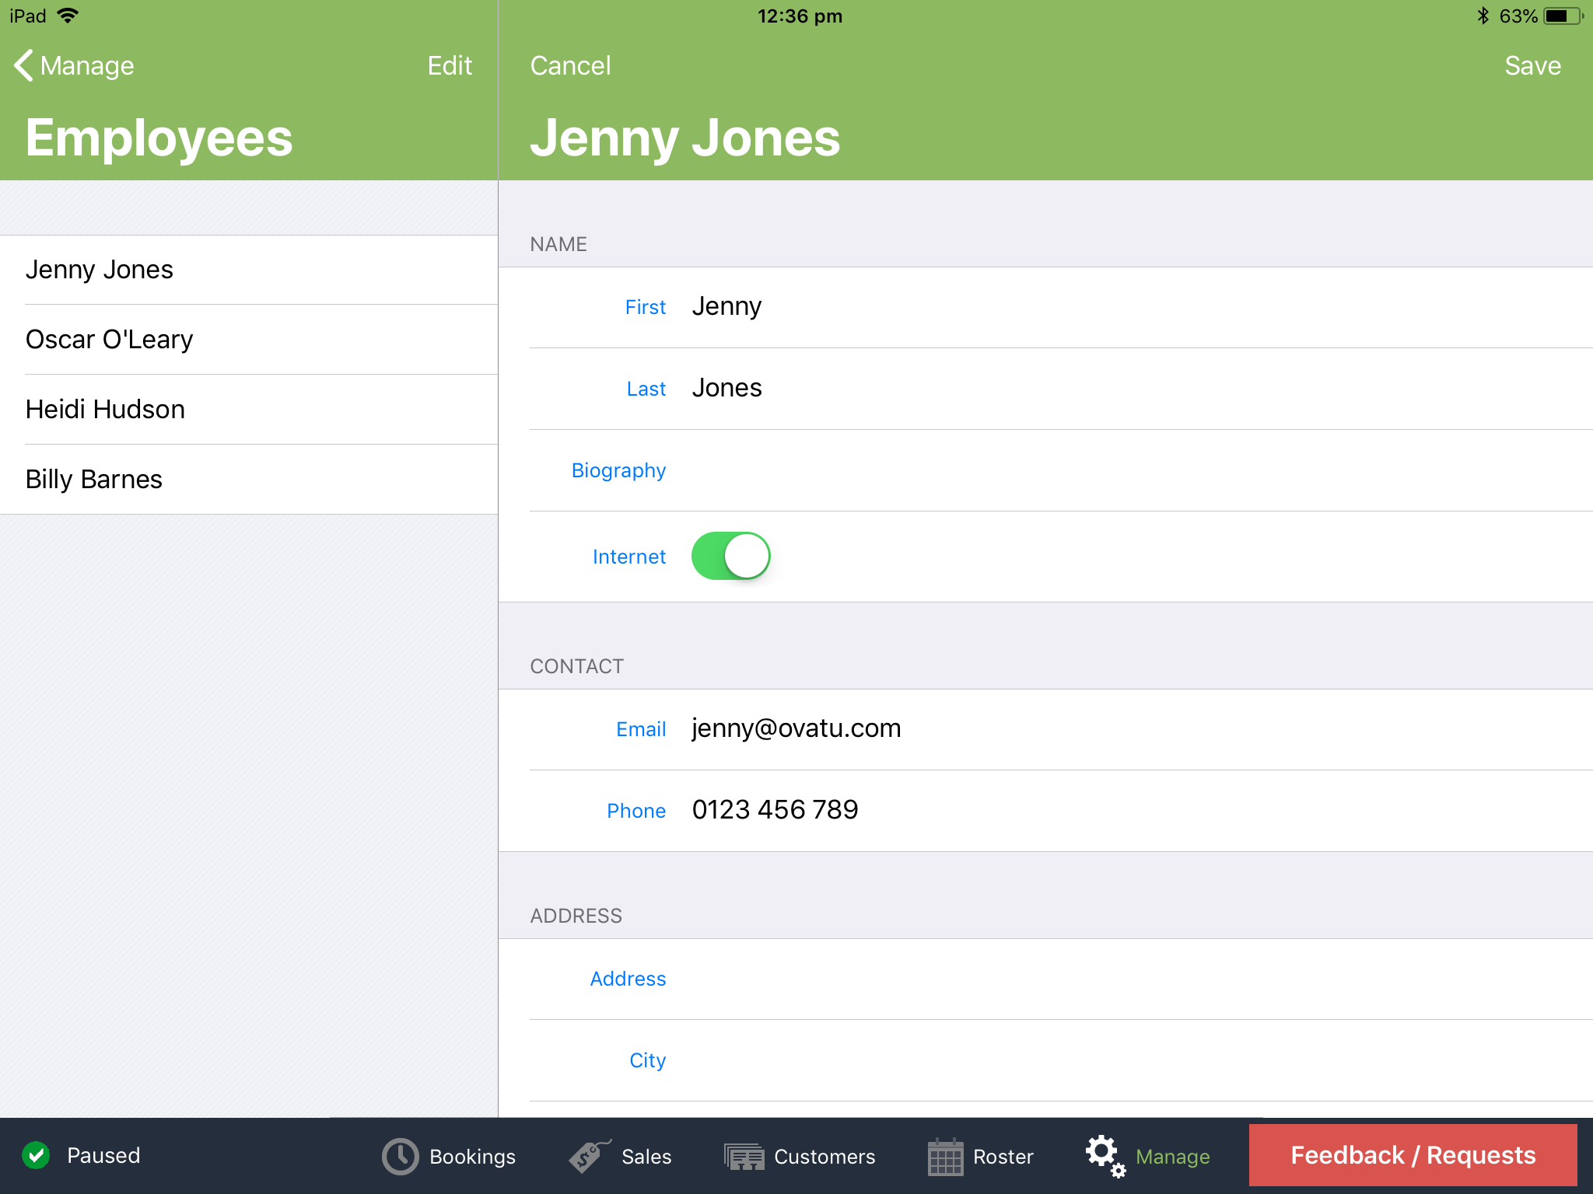The height and width of the screenshot is (1194, 1593).
Task: Tap the Customers card icon
Action: point(744,1157)
